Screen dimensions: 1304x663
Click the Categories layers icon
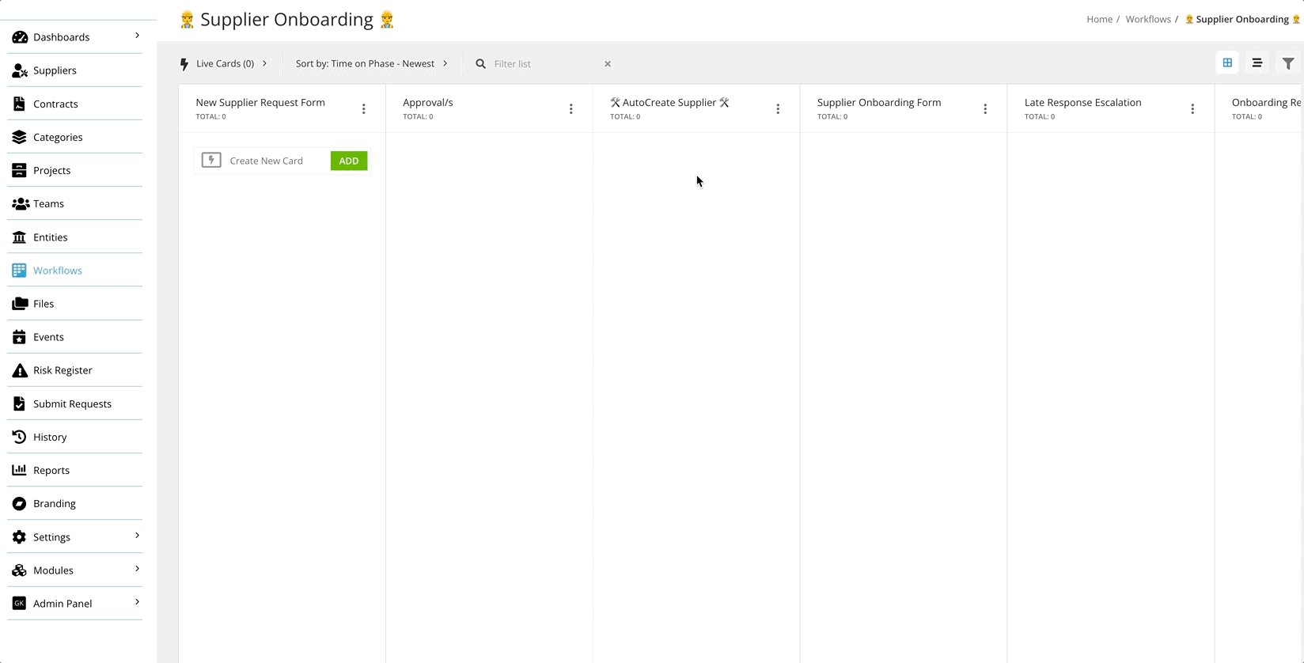coord(20,137)
